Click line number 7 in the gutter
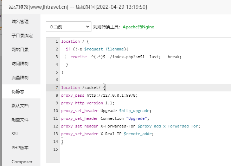 click(x=57, y=88)
